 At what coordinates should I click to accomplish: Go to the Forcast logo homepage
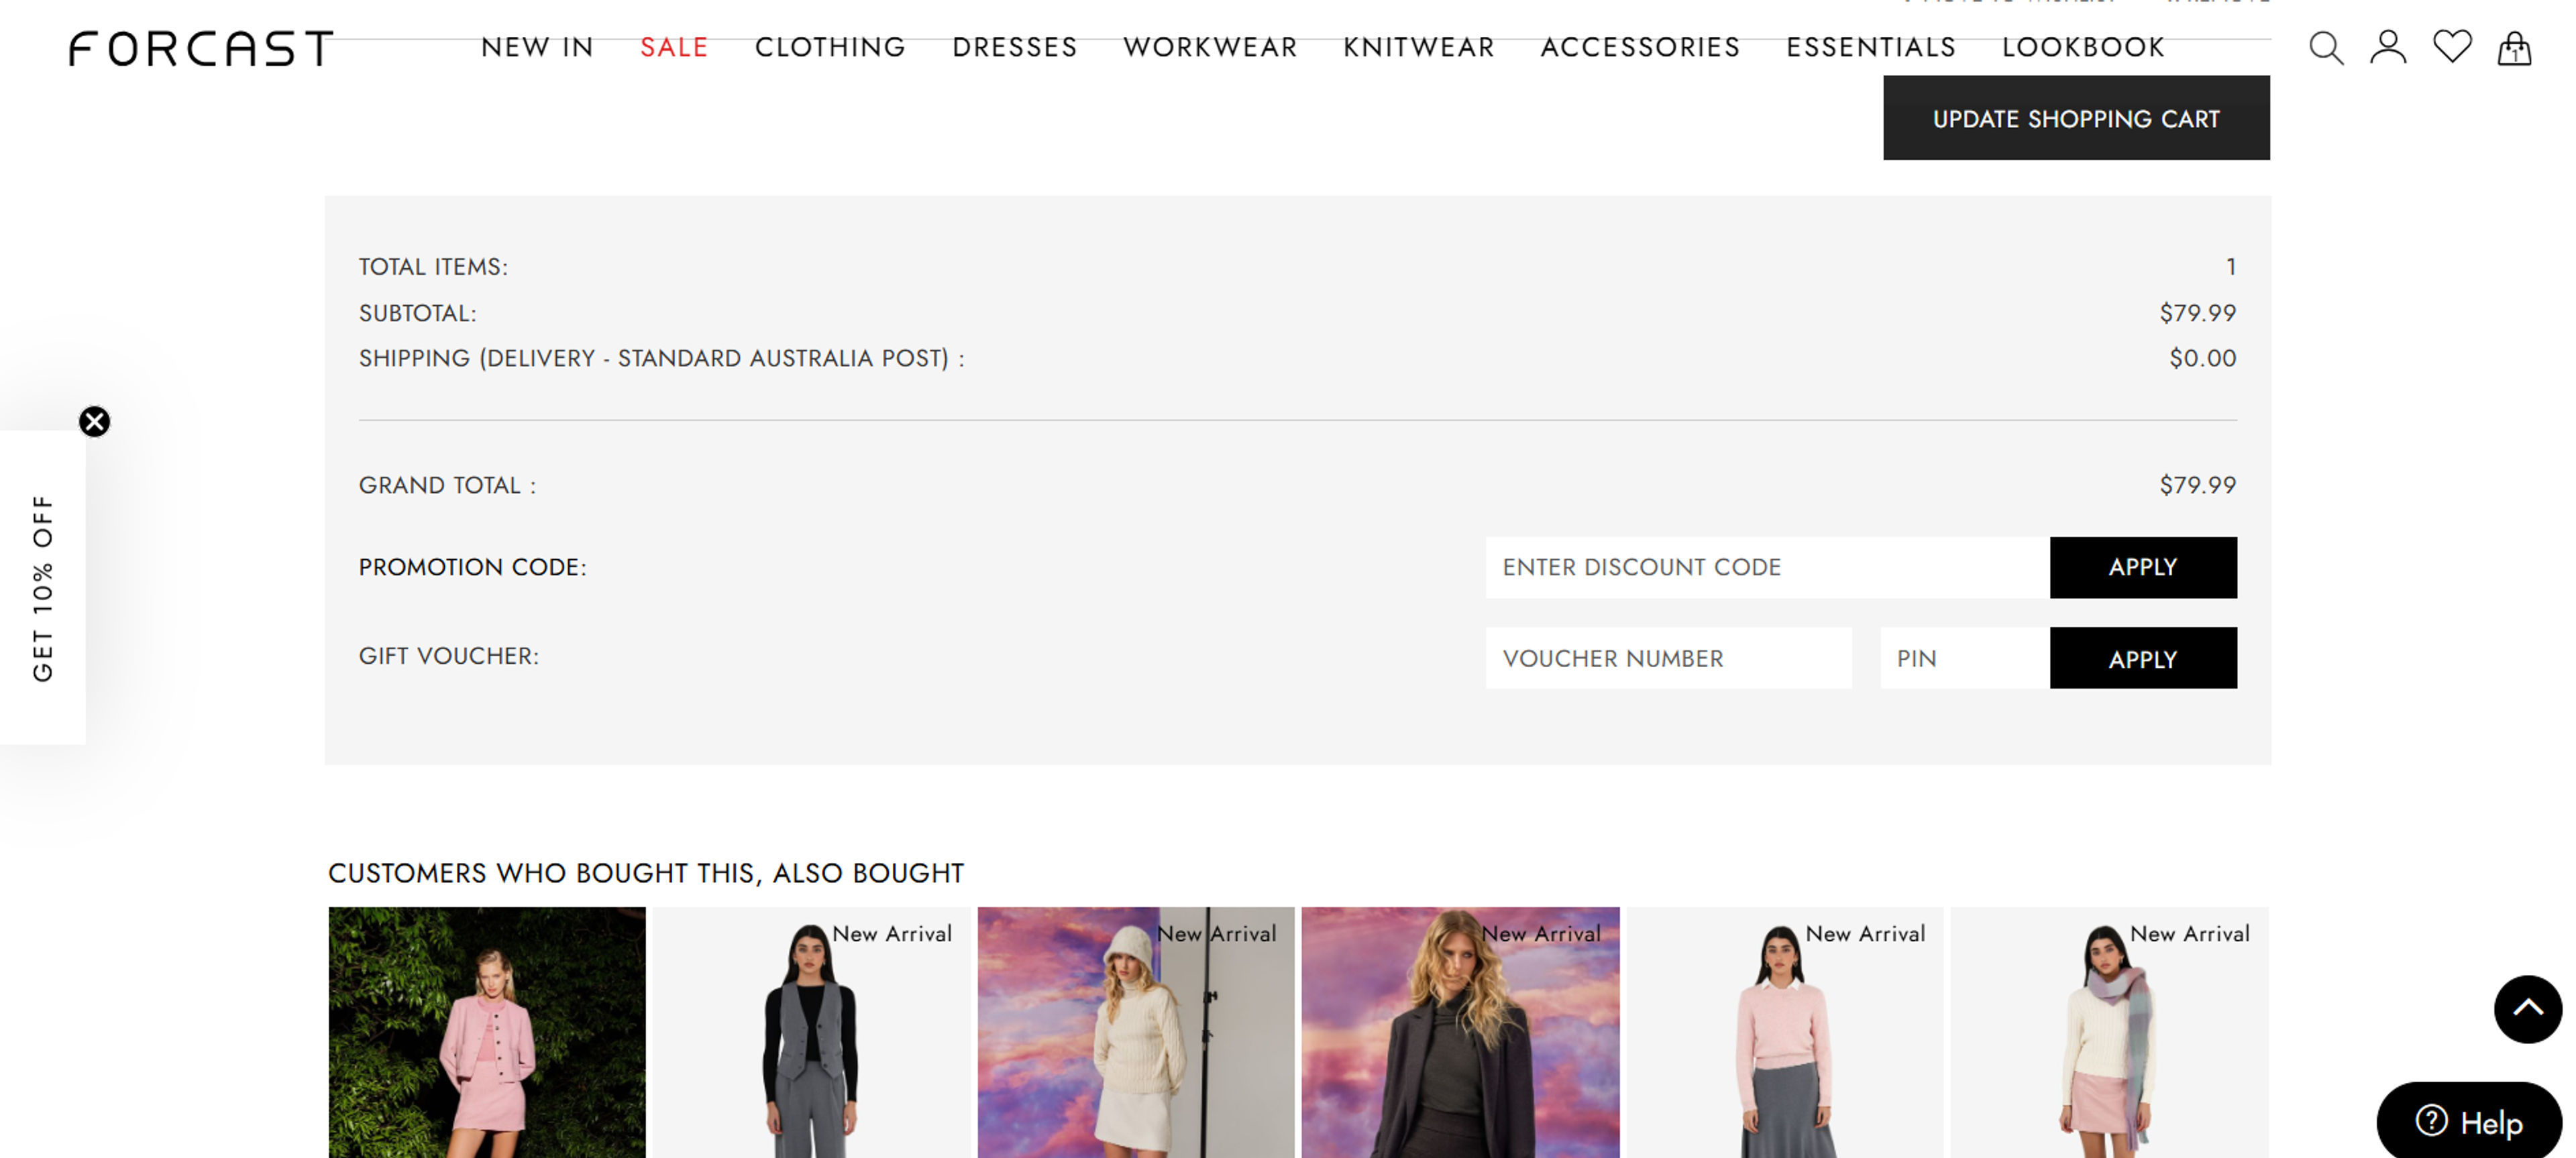(x=200, y=48)
